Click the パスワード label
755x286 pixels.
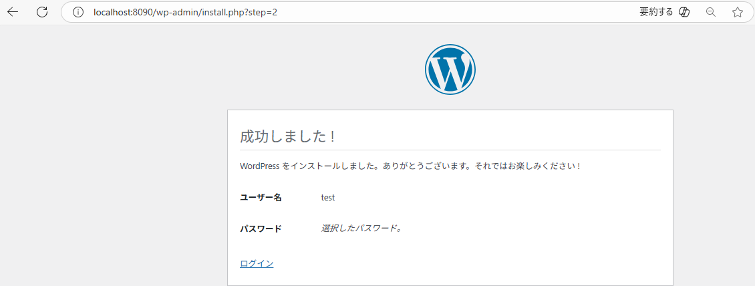coord(261,229)
